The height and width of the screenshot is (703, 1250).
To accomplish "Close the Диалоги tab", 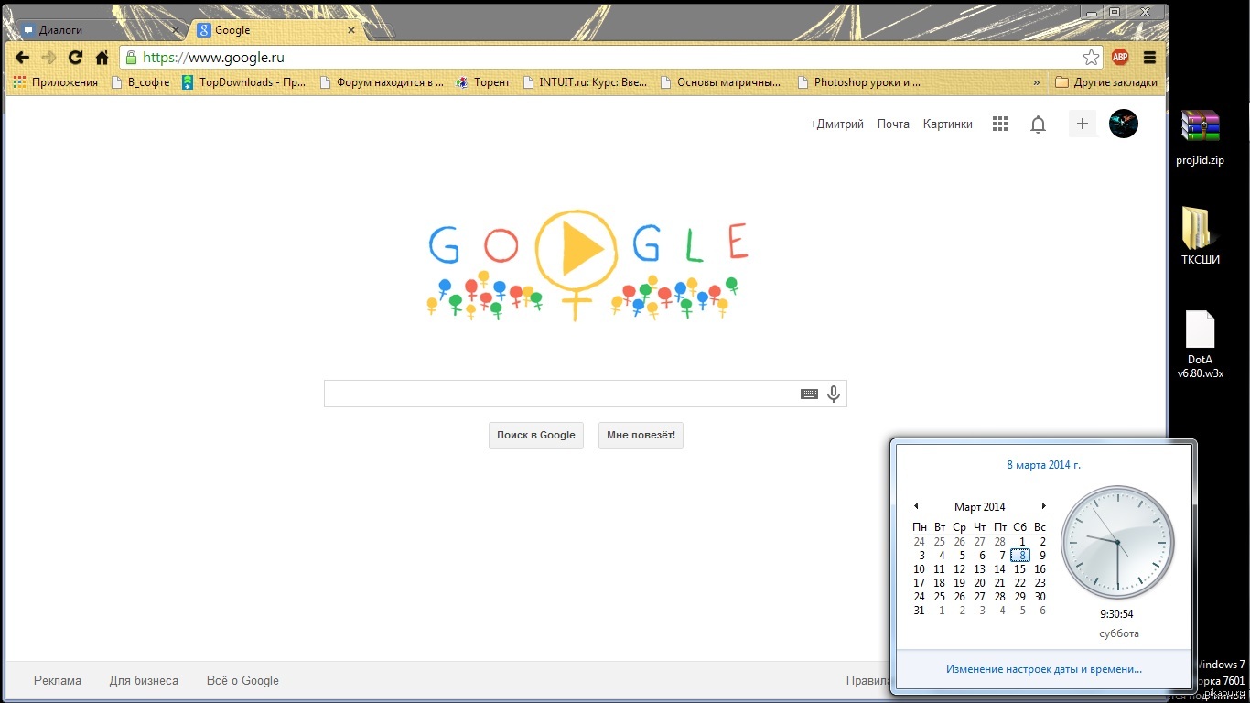I will coord(176,30).
